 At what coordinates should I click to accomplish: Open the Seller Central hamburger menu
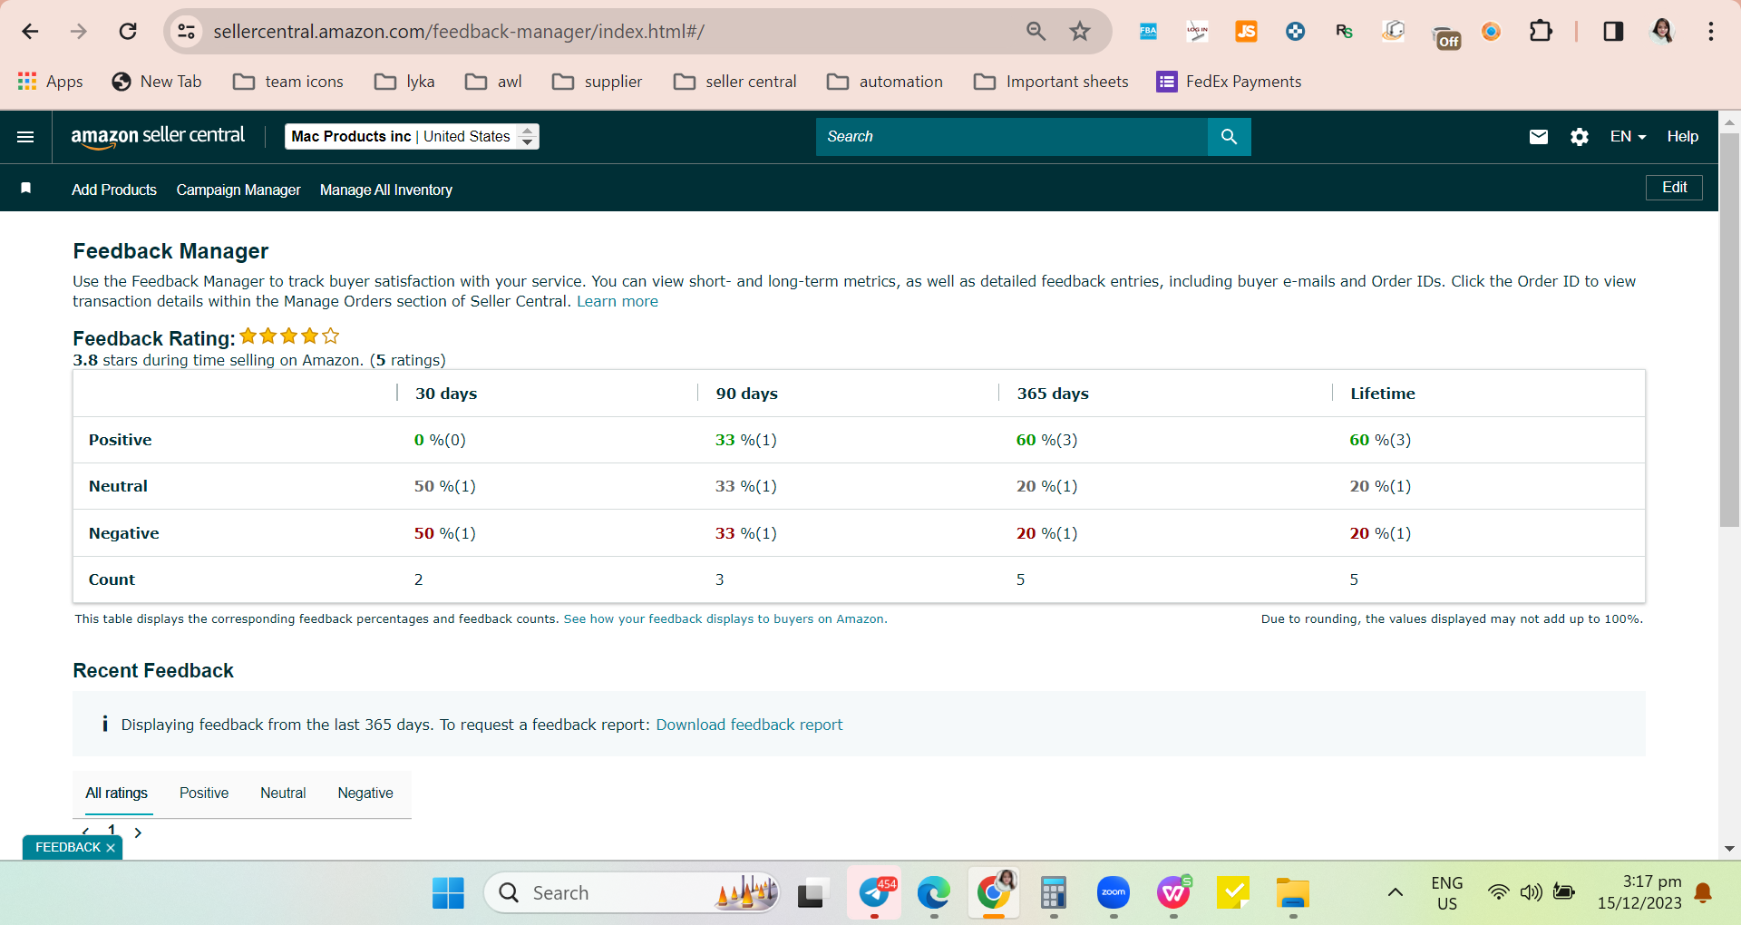pos(25,137)
